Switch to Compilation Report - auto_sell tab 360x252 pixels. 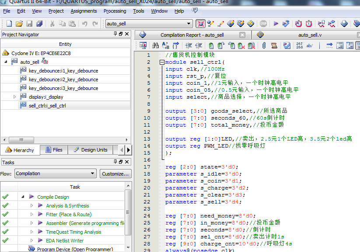click(x=192, y=35)
